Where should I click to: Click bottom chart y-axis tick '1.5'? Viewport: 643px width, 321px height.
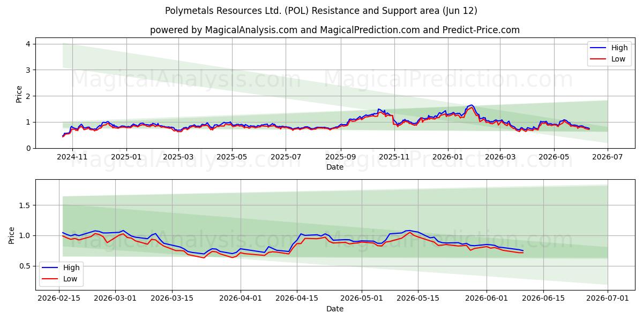26,205
